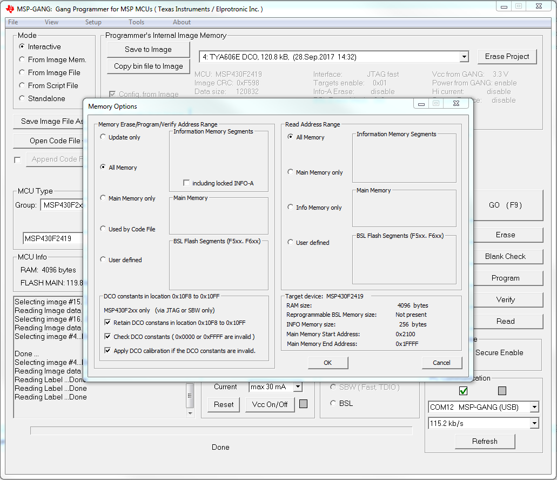Expand the 'max 30 mA' current dropdown
Screen dimensions: 557x480
coord(297,387)
